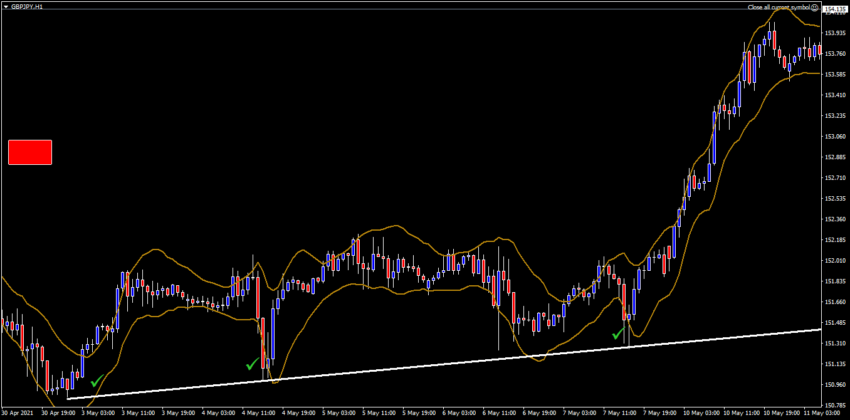Click the red rectangle button on chart

(x=29, y=152)
